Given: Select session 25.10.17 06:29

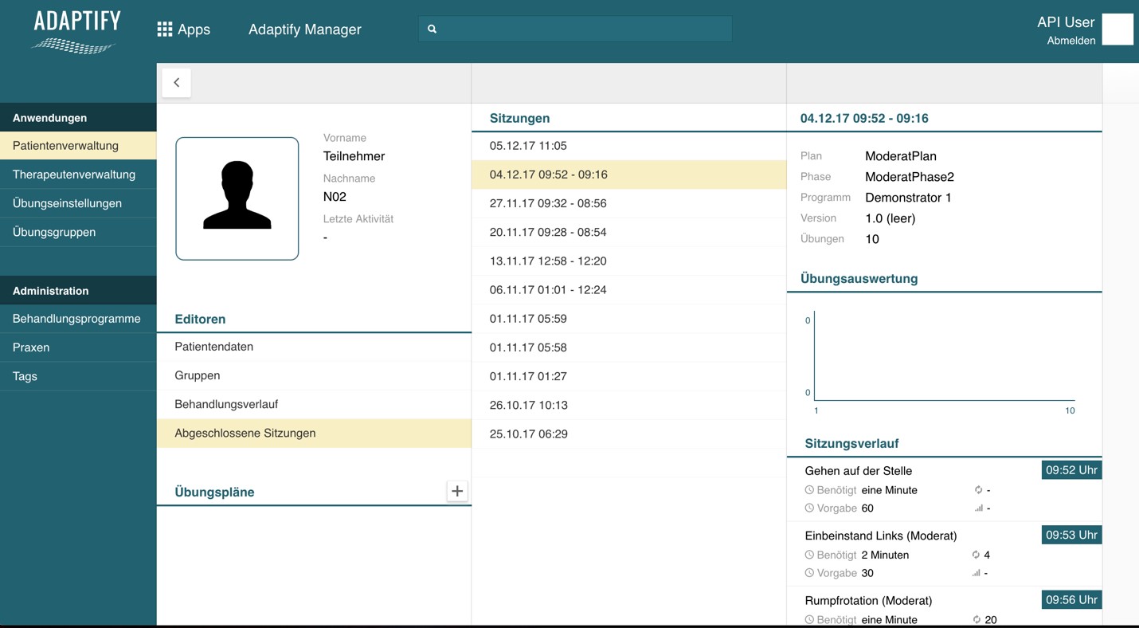Looking at the screenshot, I should point(628,434).
